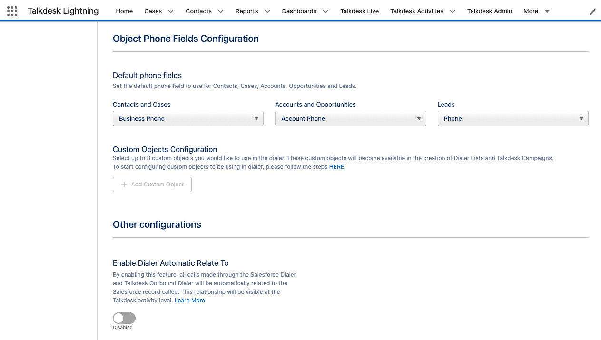
Task: Expand the Dashboards navigation dropdown
Action: [x=325, y=11]
